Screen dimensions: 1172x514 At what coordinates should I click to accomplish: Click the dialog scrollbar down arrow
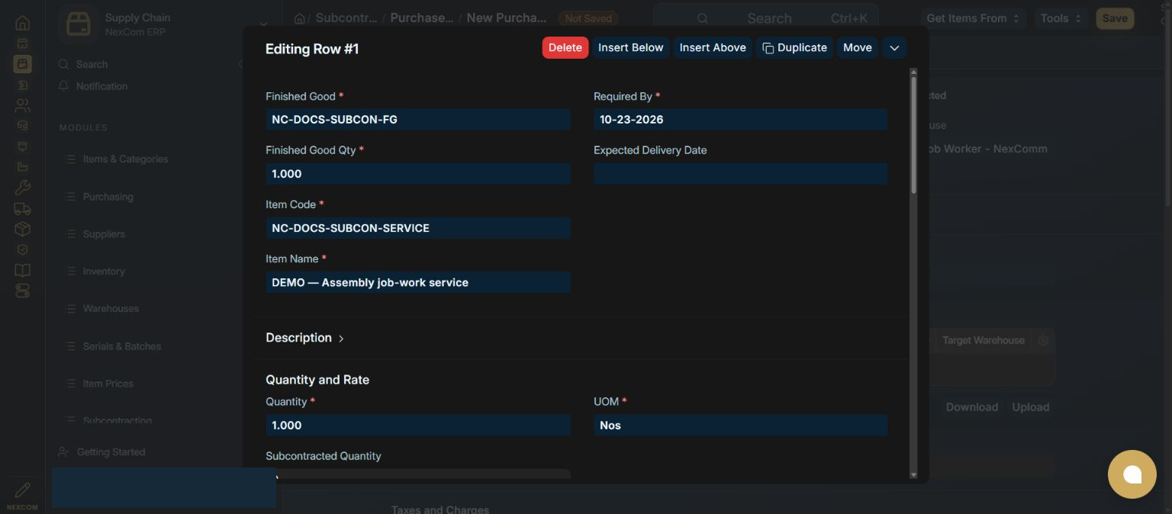pyautogui.click(x=913, y=474)
